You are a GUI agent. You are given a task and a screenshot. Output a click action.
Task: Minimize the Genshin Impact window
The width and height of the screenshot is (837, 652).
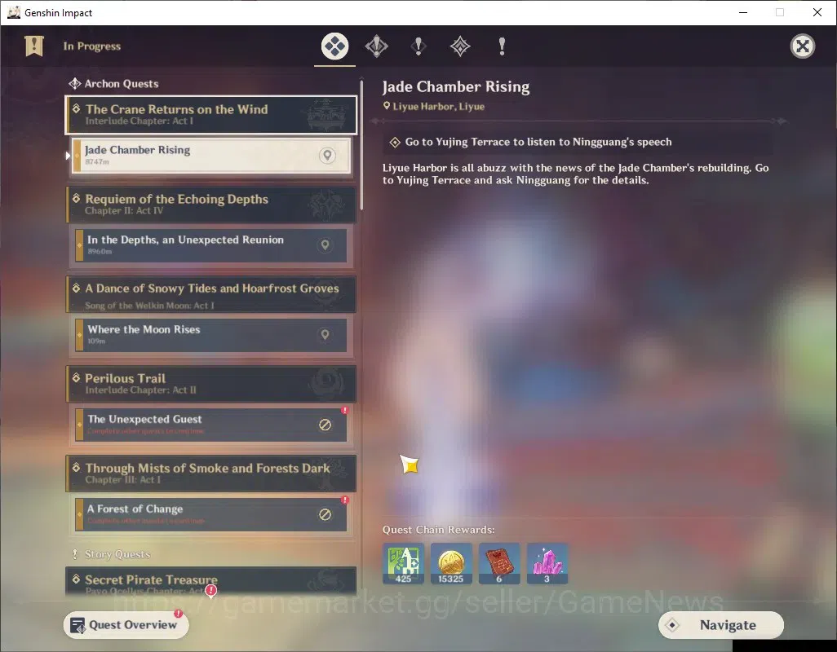point(743,12)
